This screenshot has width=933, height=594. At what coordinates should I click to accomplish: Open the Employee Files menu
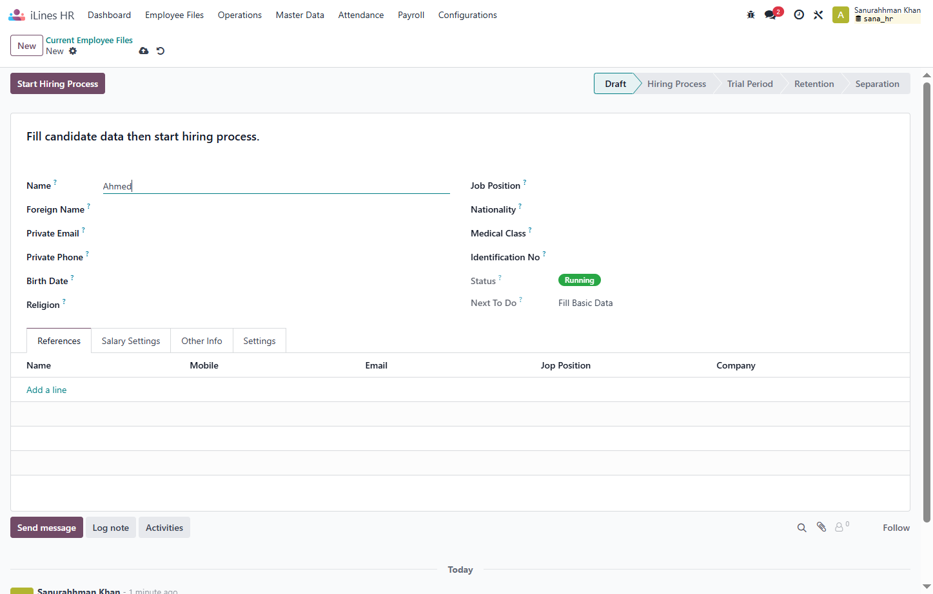pyautogui.click(x=174, y=15)
